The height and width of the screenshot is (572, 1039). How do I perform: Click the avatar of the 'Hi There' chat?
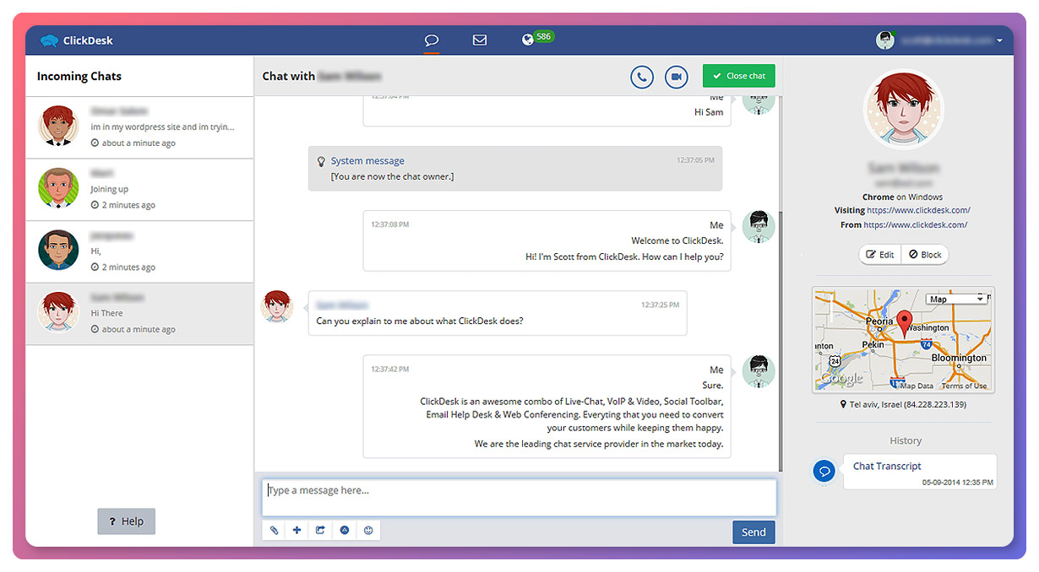click(x=58, y=312)
